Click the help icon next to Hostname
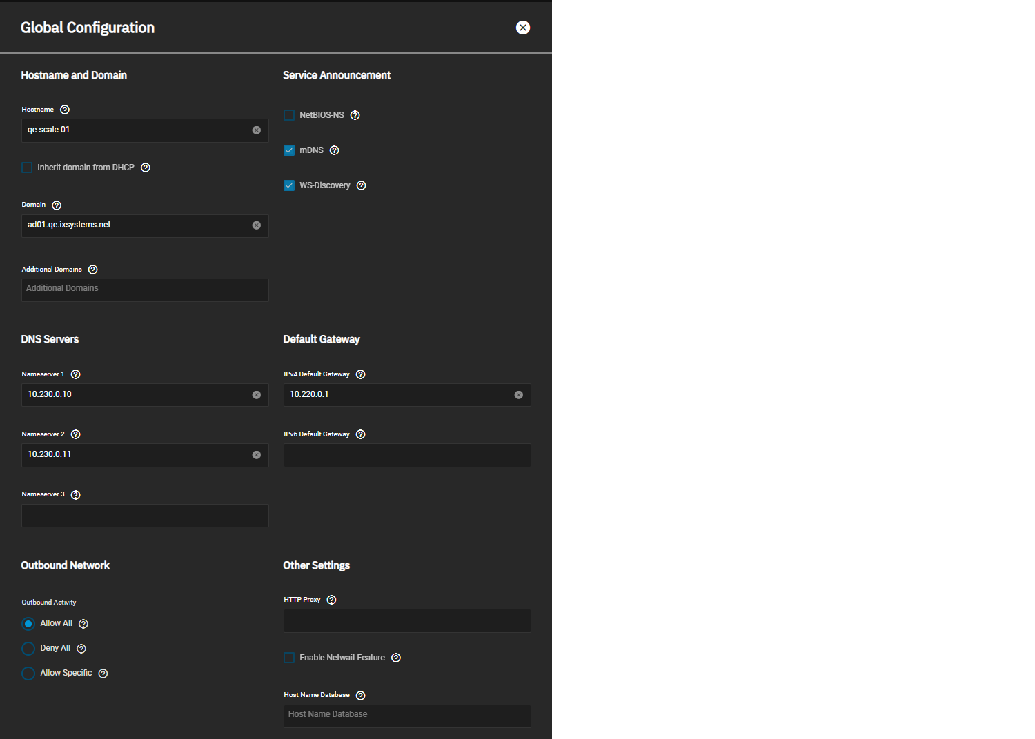 pos(65,110)
